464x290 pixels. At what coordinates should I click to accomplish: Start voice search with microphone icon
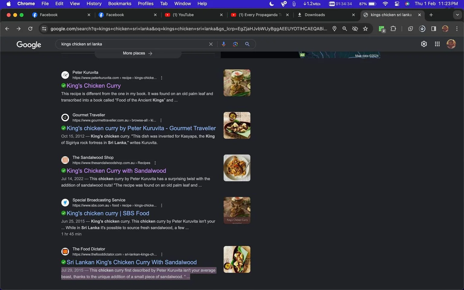[224, 44]
